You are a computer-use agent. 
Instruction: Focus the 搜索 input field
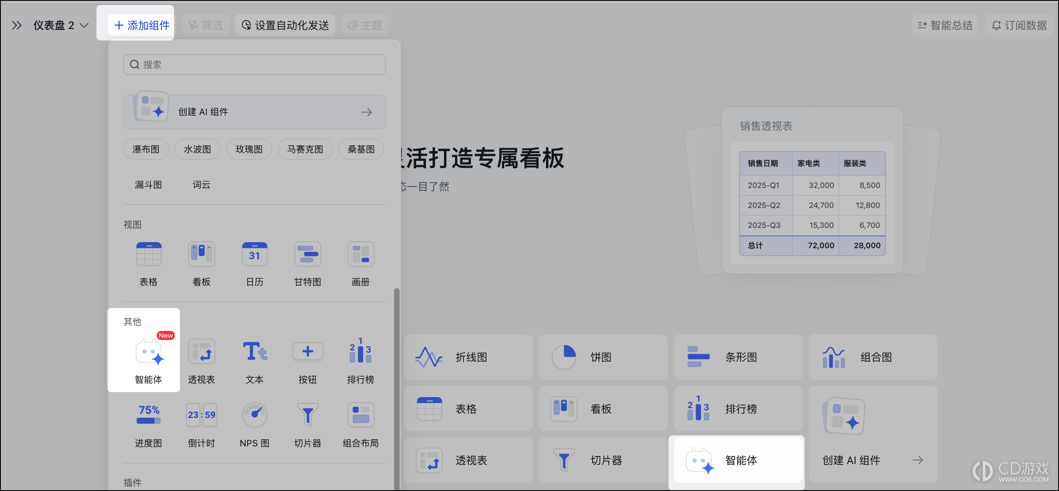click(x=254, y=64)
